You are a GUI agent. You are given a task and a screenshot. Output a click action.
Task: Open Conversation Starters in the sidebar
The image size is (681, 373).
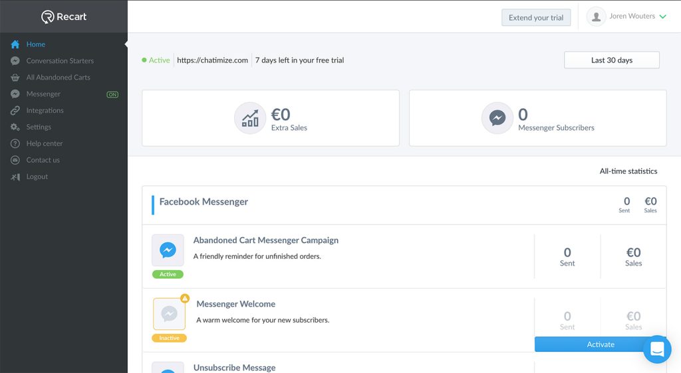pyautogui.click(x=60, y=61)
